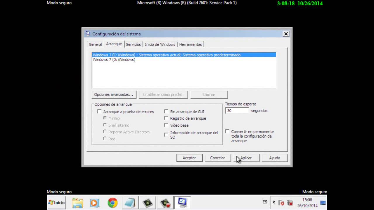Viewport: 374px width, 210px height.
Task: Click the Opciones avanzadas button
Action: click(114, 94)
